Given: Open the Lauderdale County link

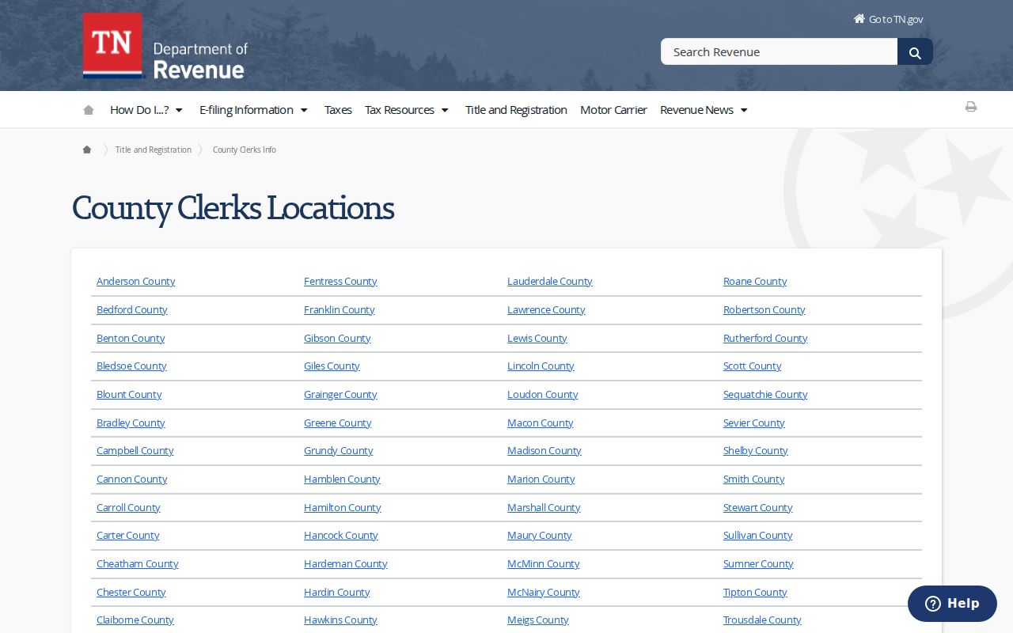Looking at the screenshot, I should coord(550,282).
